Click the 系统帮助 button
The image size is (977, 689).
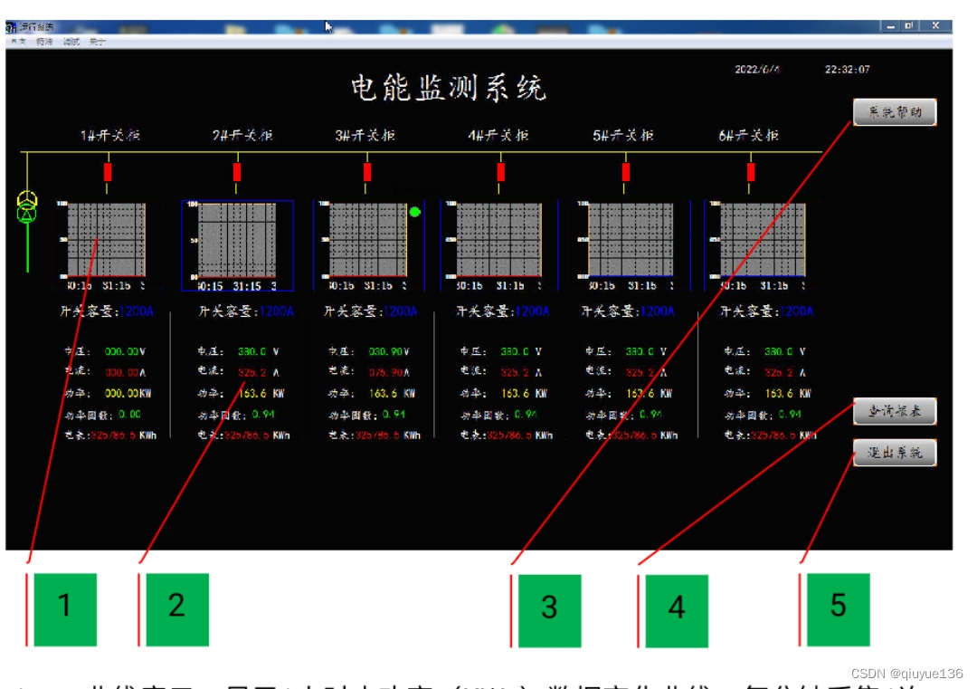coord(894,111)
